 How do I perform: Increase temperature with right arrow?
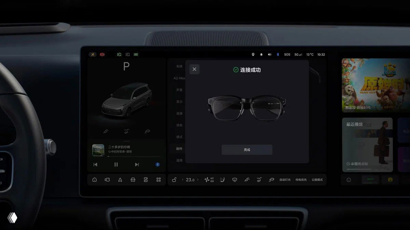click(197, 180)
